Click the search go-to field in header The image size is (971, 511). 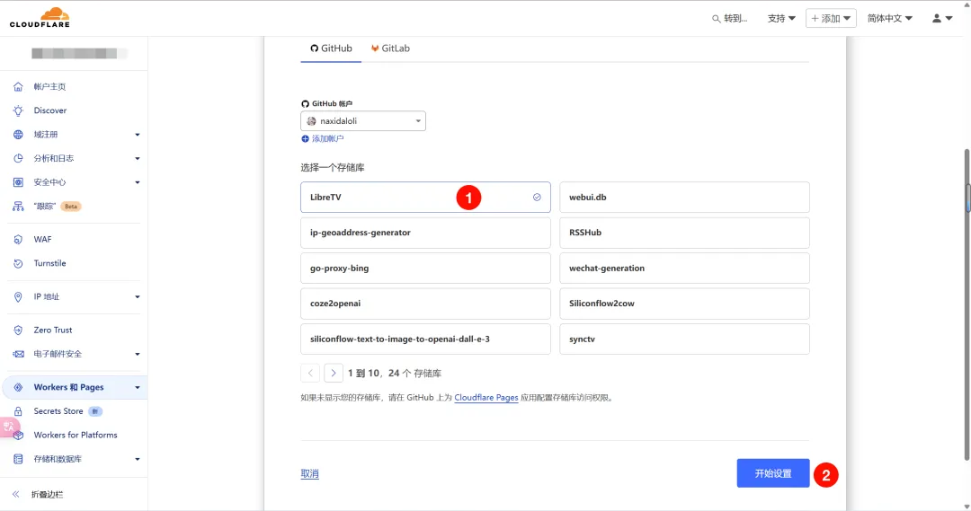(729, 19)
